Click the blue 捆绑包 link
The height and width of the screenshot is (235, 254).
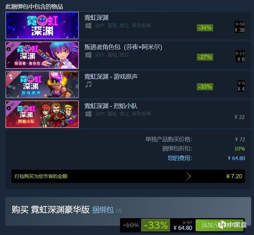tap(103, 210)
